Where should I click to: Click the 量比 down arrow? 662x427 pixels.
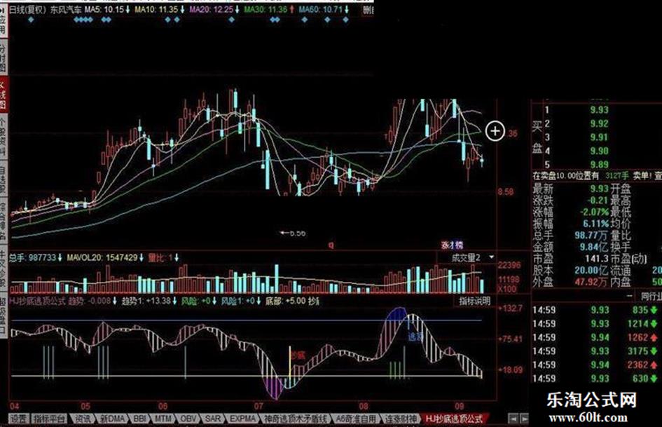point(177,257)
